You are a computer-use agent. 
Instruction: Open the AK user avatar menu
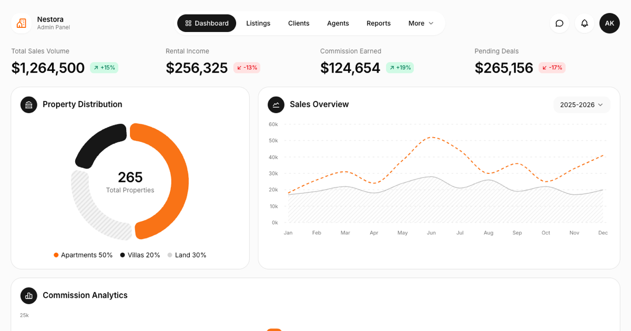point(609,23)
